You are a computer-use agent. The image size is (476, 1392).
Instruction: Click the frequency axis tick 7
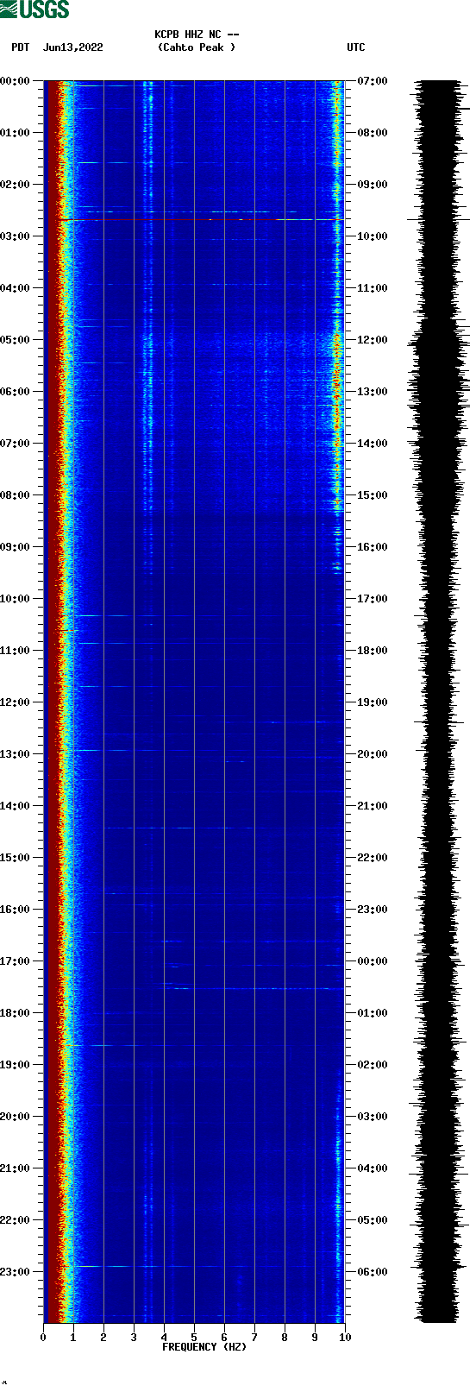(254, 1338)
